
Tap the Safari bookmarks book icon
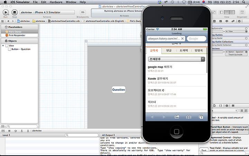188,117
